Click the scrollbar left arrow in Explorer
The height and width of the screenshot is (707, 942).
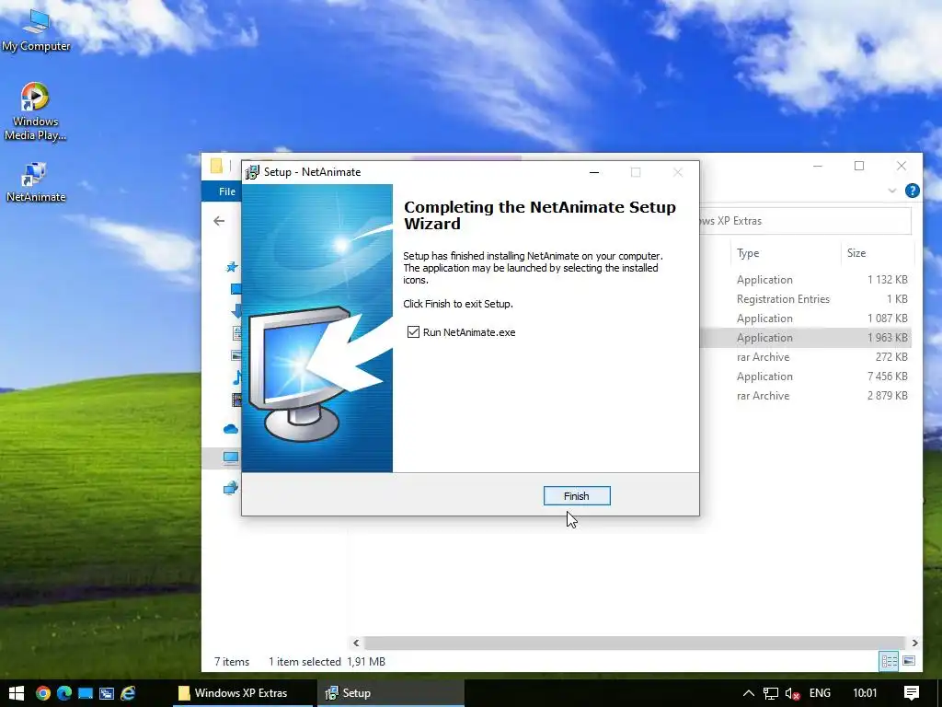click(356, 643)
